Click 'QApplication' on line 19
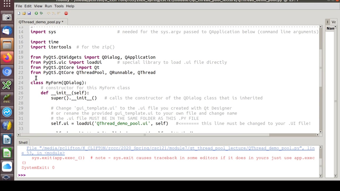 (140, 57)
